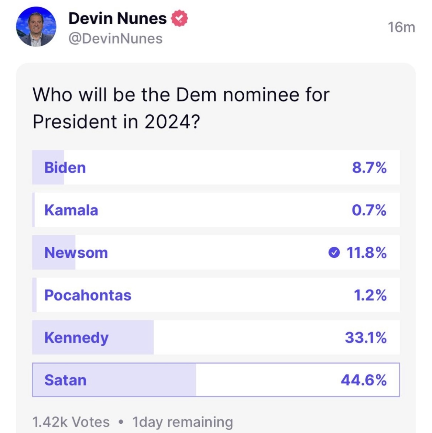The image size is (432, 433).
Task: Click the 1.42k Votes count
Action: (x=71, y=422)
